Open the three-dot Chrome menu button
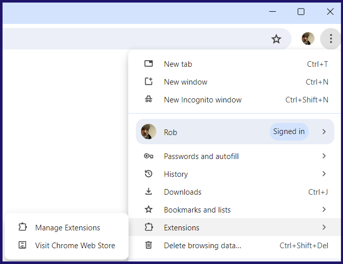This screenshot has width=343, height=264. click(x=331, y=39)
